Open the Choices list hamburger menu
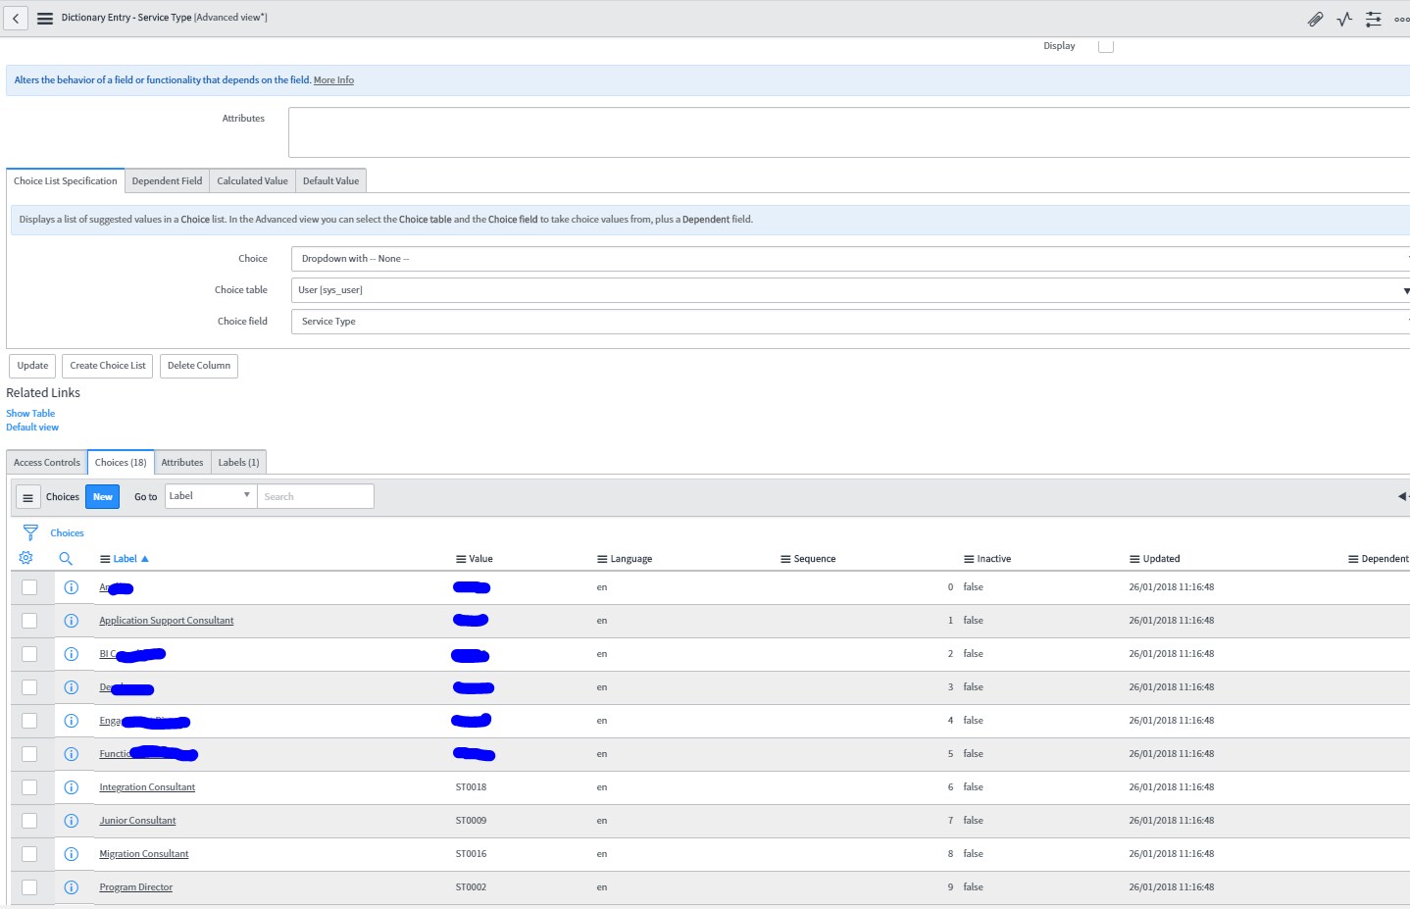This screenshot has height=909, width=1410. click(27, 497)
